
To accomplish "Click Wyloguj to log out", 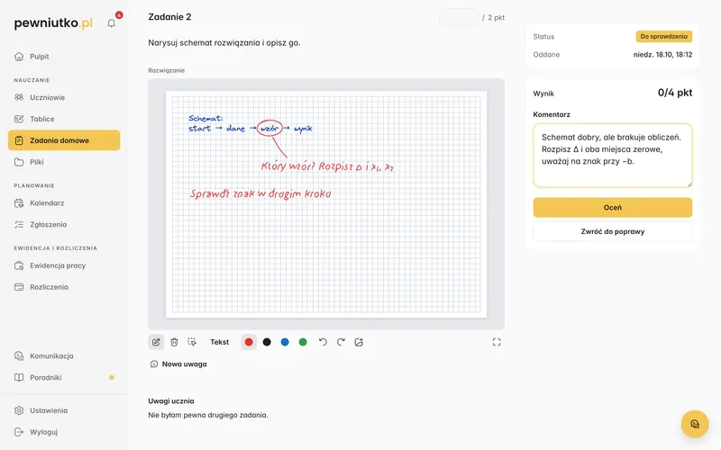I will 64,432.
